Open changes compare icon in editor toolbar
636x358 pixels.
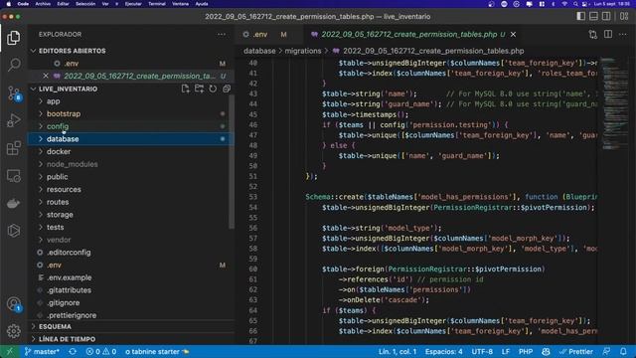click(593, 35)
